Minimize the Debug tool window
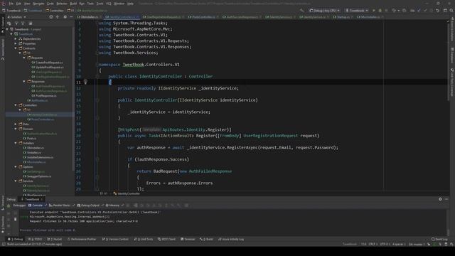This screenshot has width=455, height=256. pos(446,199)
